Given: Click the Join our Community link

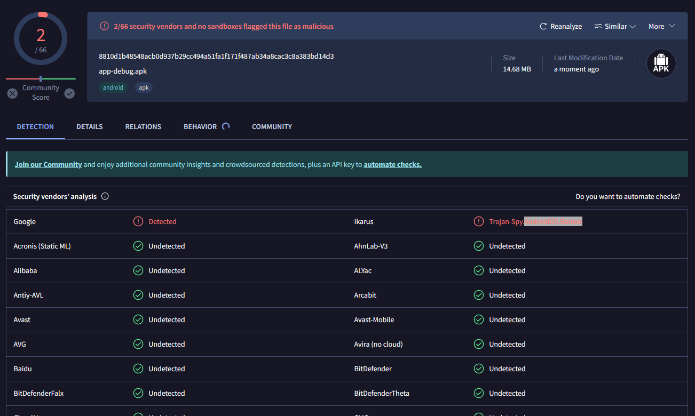Looking at the screenshot, I should (48, 164).
